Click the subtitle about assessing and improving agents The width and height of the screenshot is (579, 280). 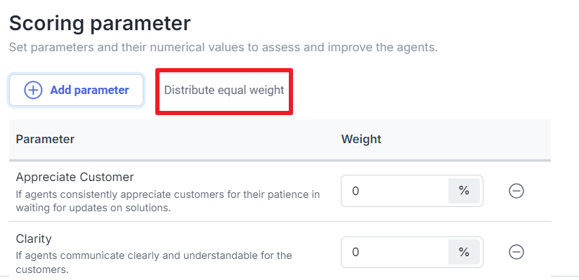click(223, 48)
